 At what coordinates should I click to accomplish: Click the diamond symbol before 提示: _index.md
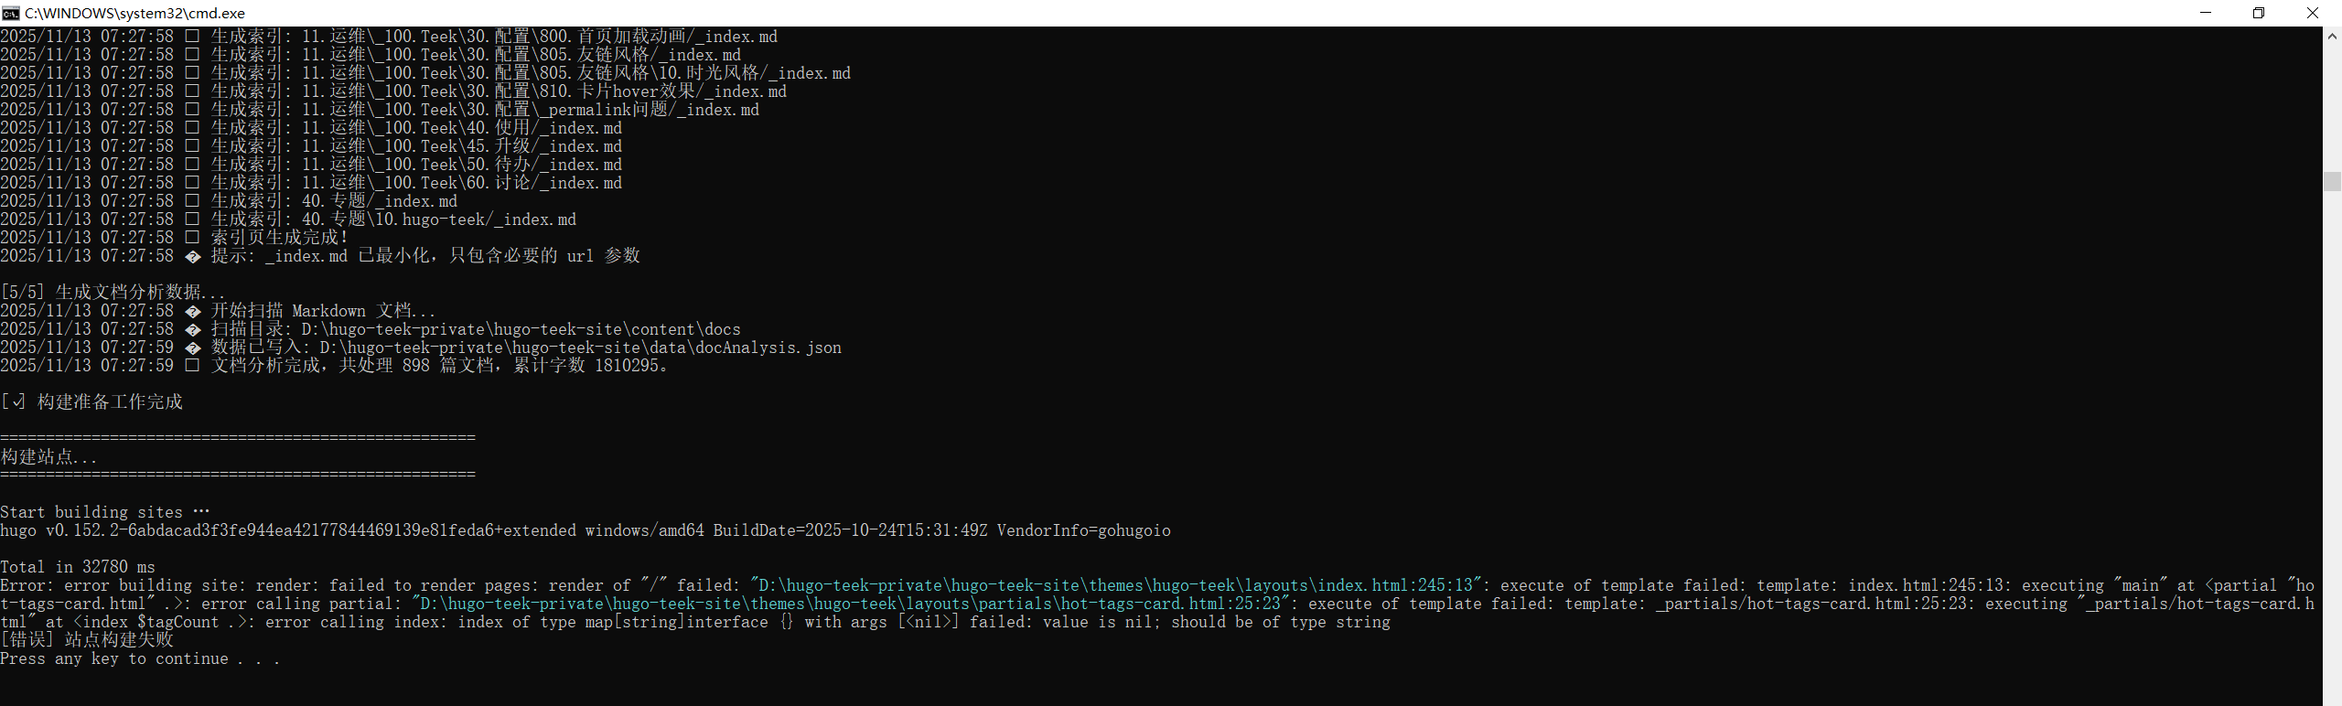click(192, 256)
